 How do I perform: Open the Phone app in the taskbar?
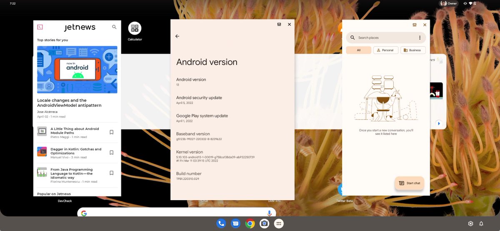coord(221,223)
